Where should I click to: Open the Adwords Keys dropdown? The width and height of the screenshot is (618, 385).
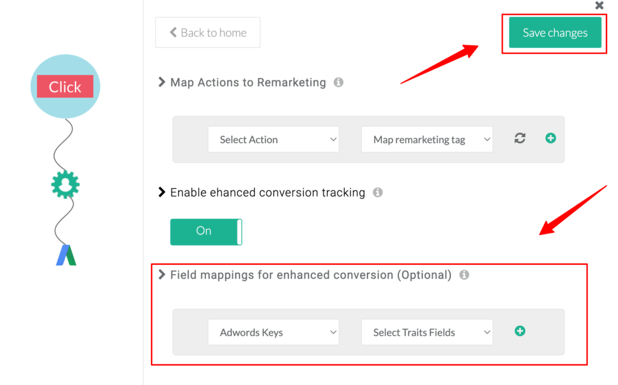[x=273, y=332]
